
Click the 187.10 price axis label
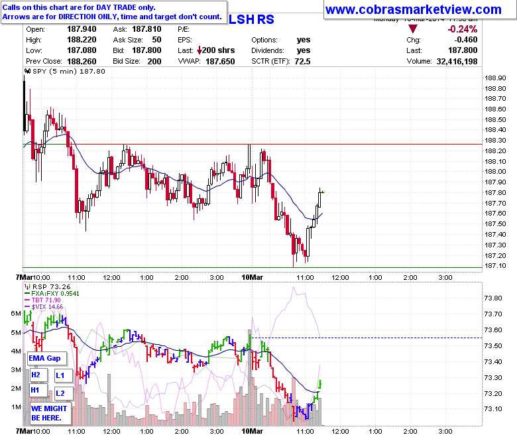[x=495, y=265]
